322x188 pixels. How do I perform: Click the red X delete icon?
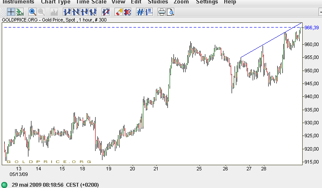click(x=127, y=12)
